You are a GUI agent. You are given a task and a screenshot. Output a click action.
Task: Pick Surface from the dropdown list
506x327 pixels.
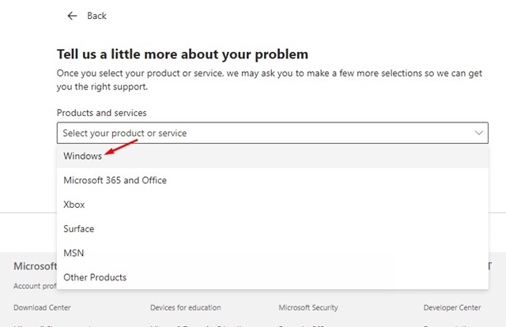click(272, 228)
